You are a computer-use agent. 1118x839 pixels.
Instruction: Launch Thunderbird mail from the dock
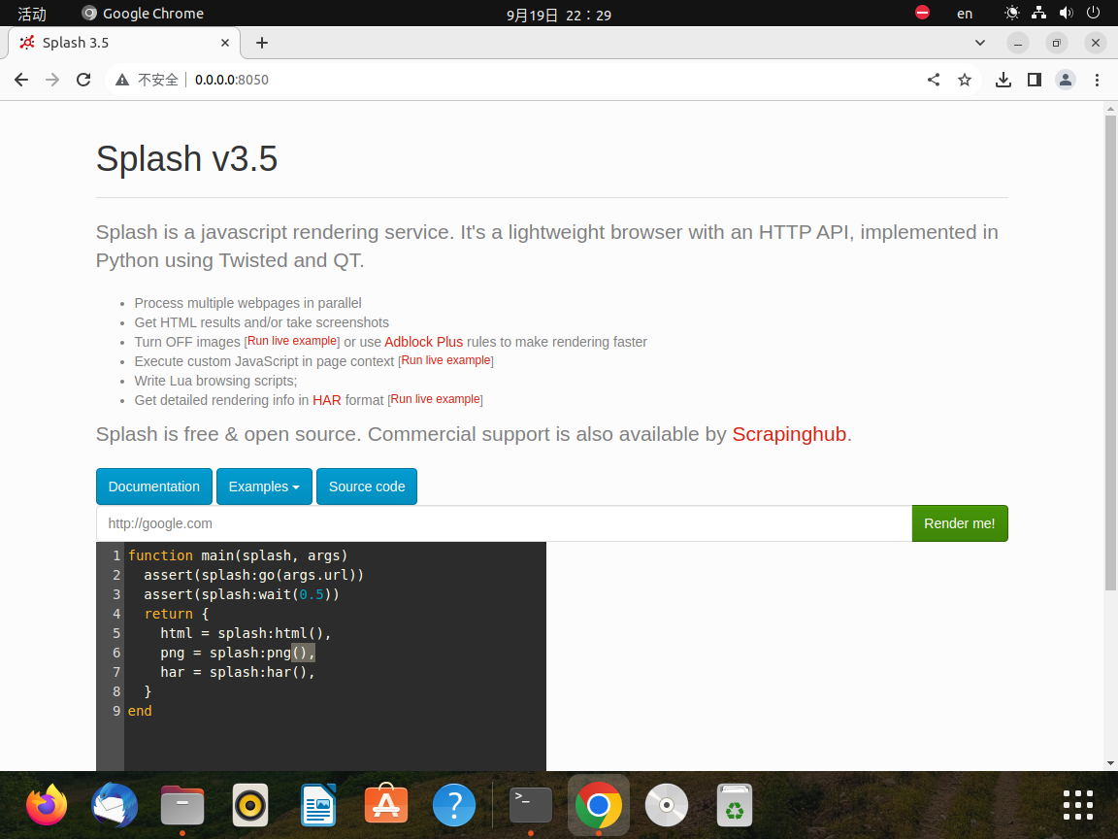click(x=115, y=805)
